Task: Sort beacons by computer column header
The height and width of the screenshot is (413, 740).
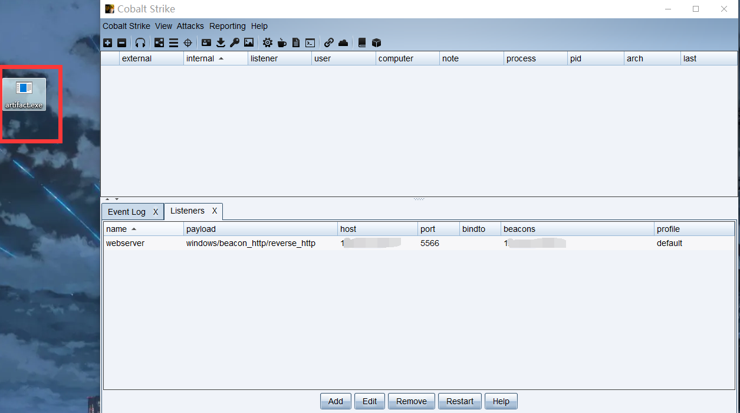Action: [x=407, y=58]
